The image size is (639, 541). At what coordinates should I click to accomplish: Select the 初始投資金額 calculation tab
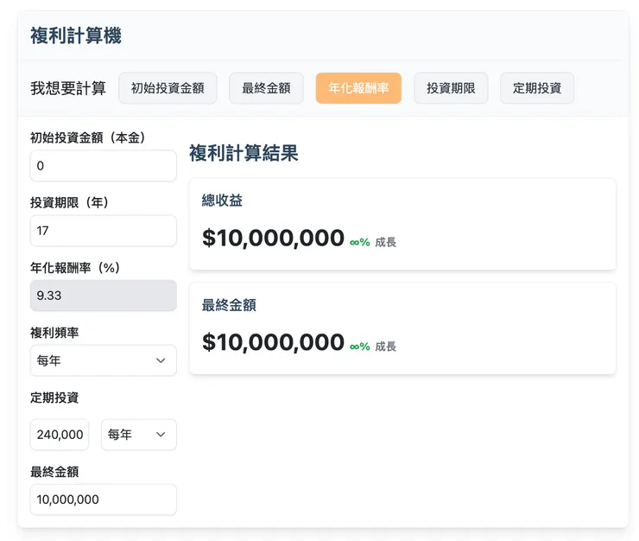tap(168, 88)
